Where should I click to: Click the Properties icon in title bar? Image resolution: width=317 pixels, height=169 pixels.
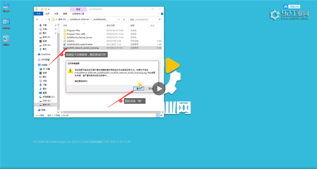pyautogui.click(x=42, y=9)
